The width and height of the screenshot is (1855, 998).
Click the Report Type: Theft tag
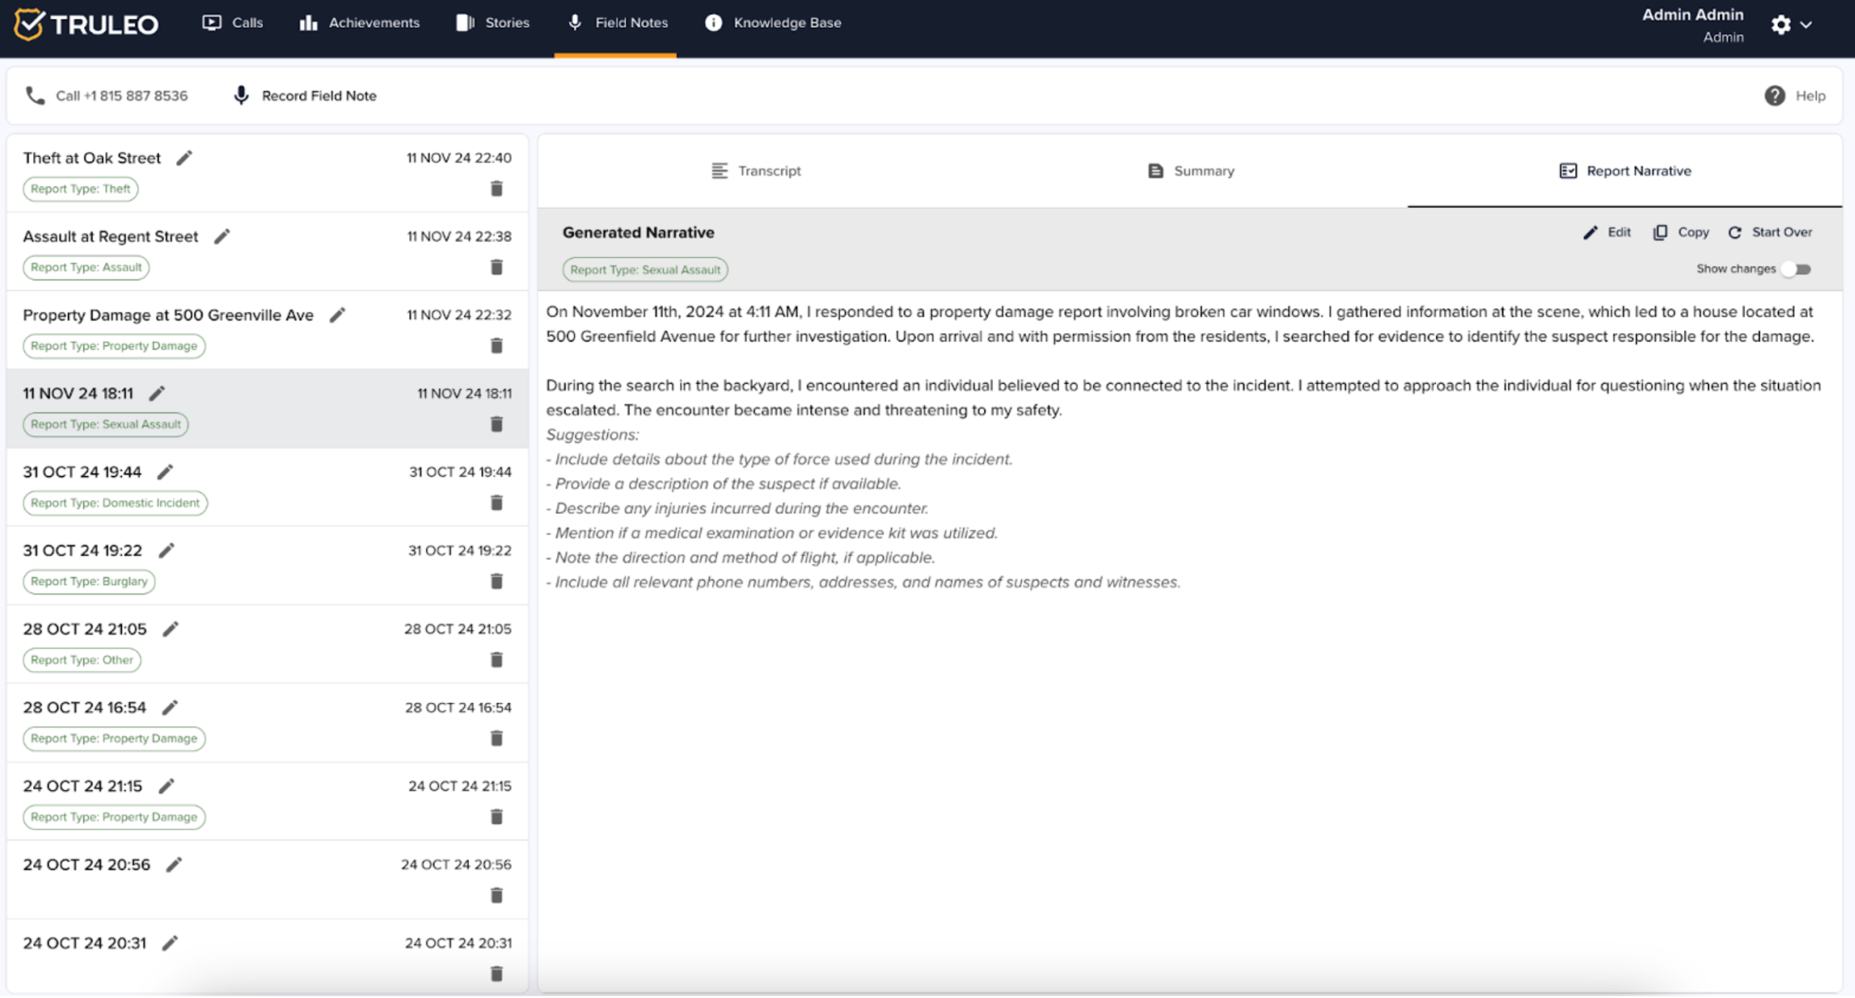click(80, 189)
